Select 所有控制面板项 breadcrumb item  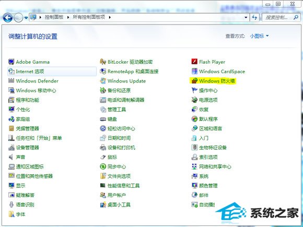coord(89,17)
